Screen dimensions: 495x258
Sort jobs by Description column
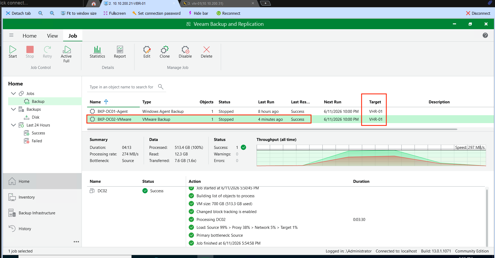[x=439, y=102]
